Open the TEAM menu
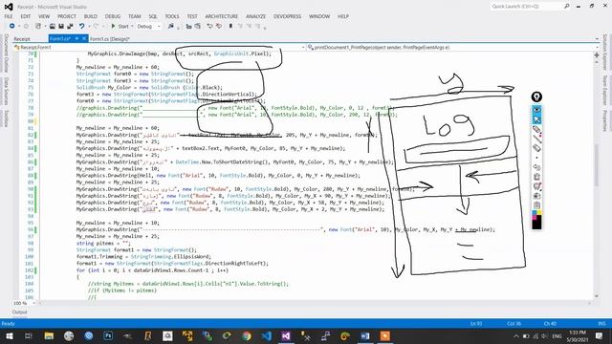The width and height of the screenshot is (612, 344). pos(134,16)
